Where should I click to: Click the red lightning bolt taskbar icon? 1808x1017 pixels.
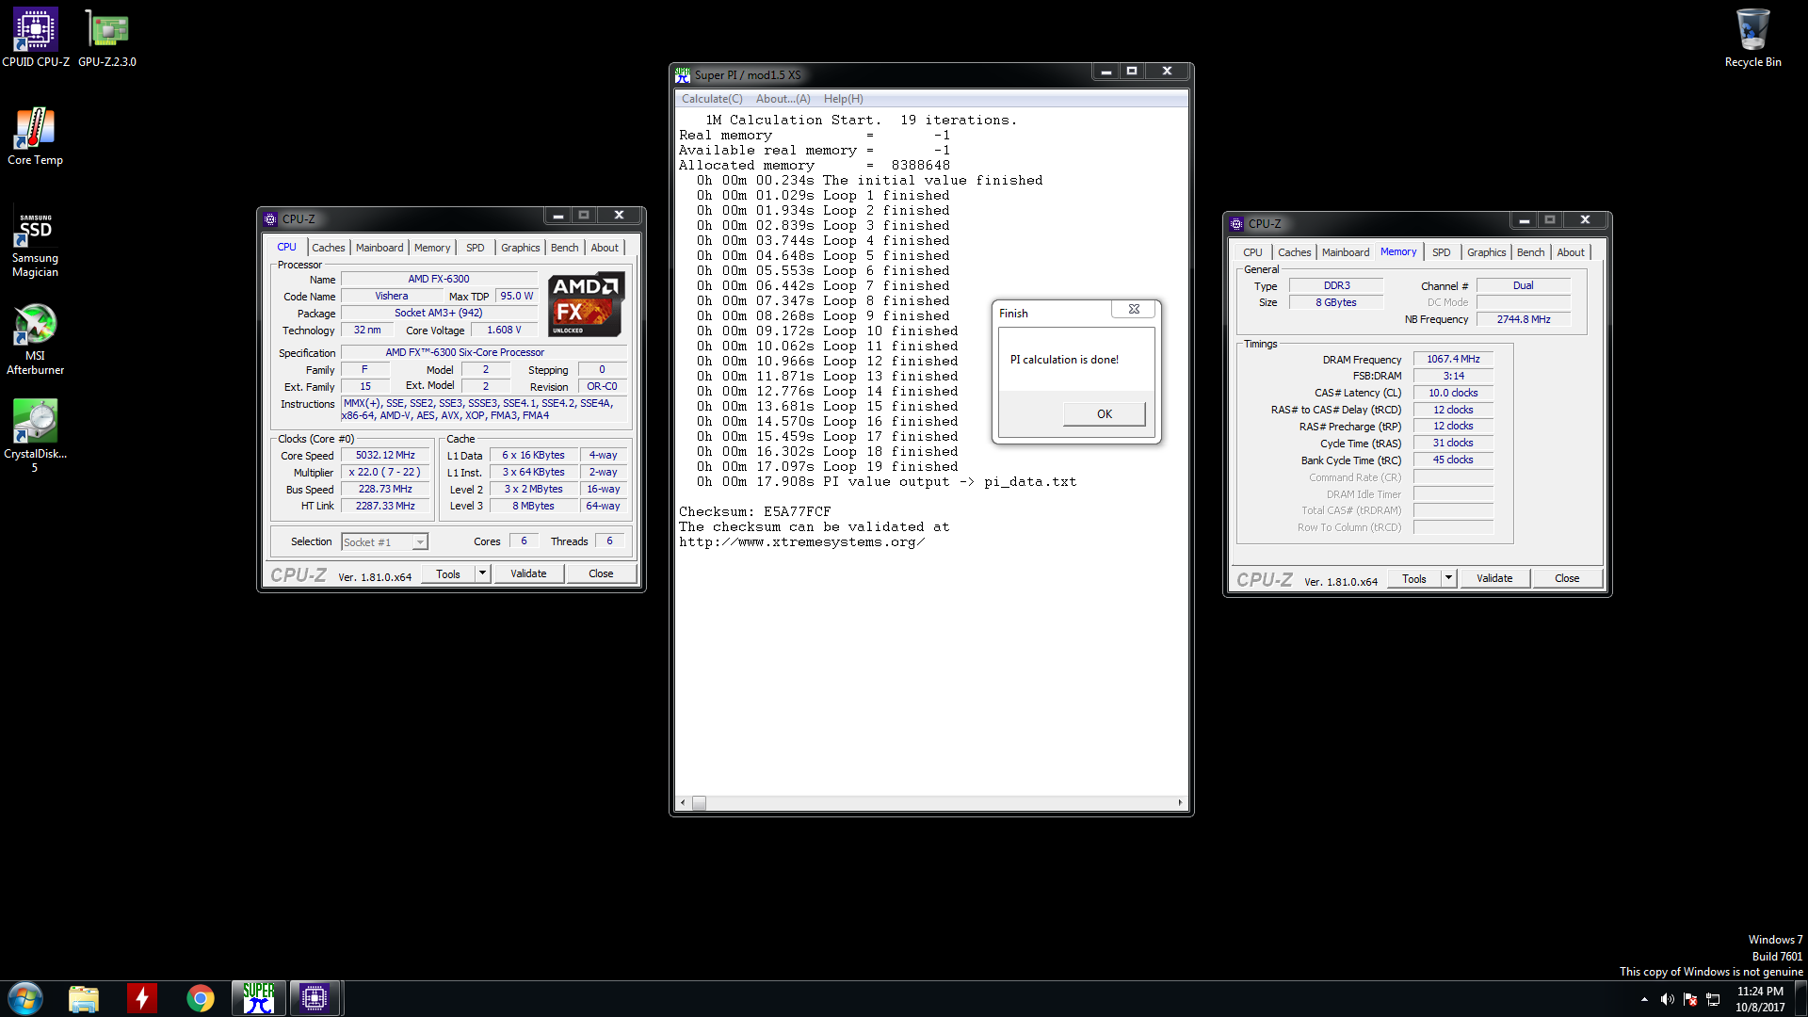pyautogui.click(x=142, y=998)
